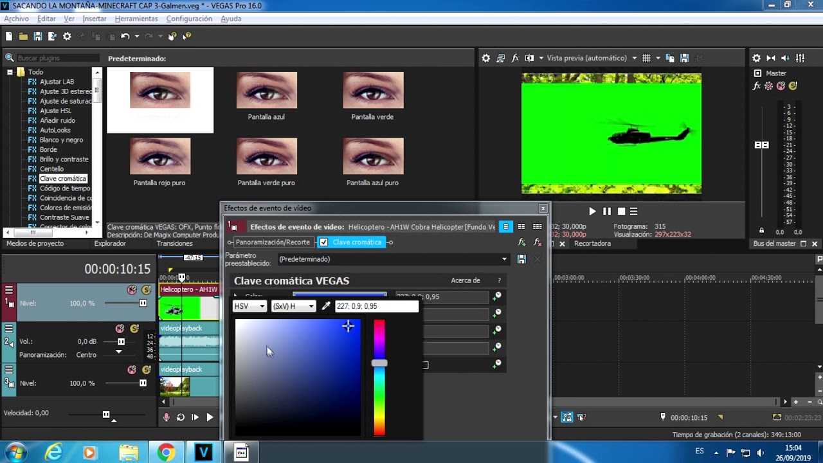Click Acerca de in the Chroma Keyer
This screenshot has width=823, height=463.
tap(466, 280)
